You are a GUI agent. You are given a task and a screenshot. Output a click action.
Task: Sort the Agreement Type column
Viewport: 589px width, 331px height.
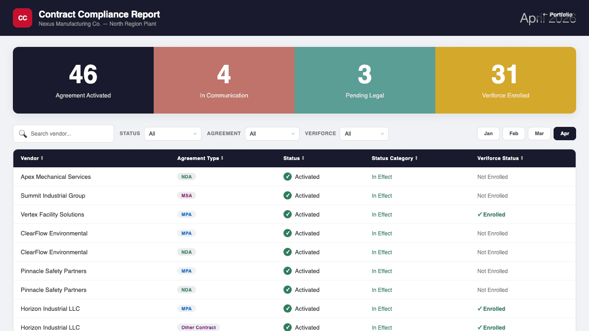200,158
